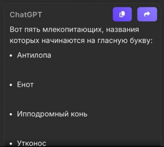This screenshot has width=164, height=147.
Task: Click the opening word Вот
Action: click(x=16, y=29)
